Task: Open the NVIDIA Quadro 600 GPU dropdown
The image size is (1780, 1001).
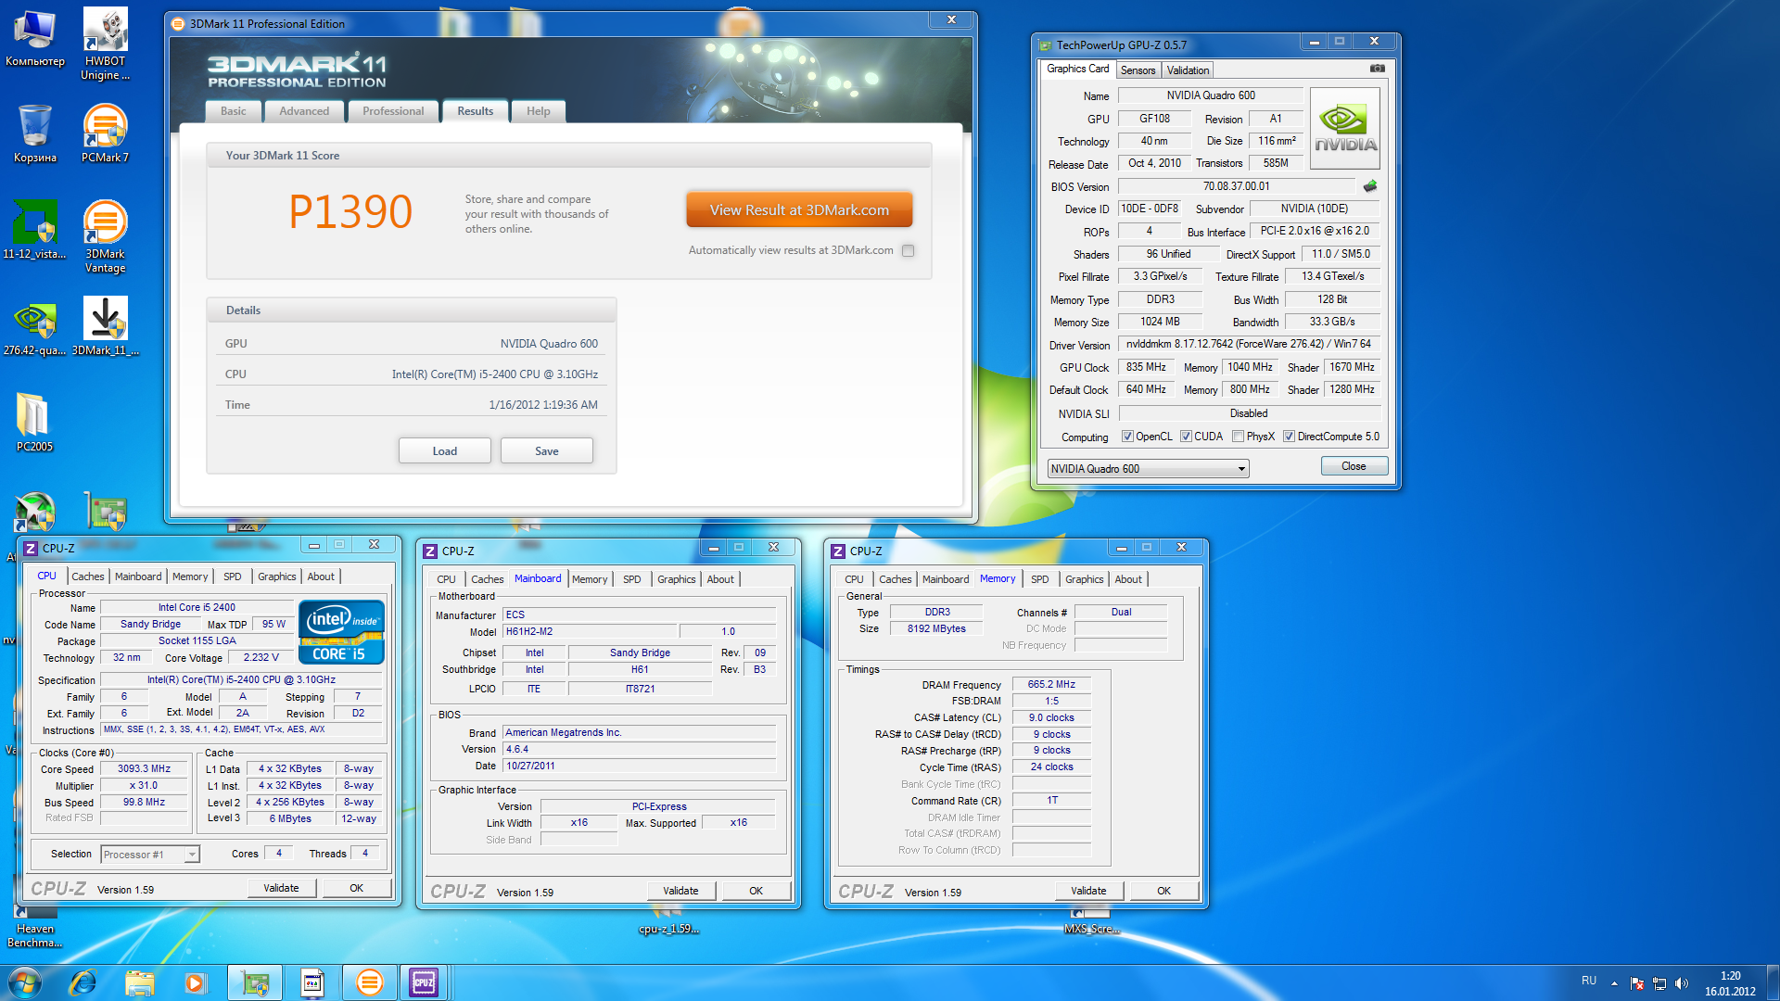Action: (x=1148, y=469)
